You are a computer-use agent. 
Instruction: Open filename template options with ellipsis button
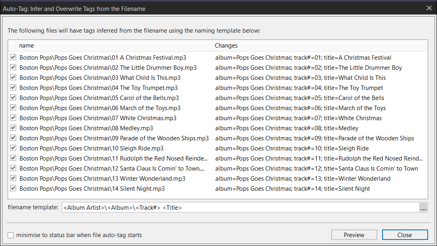pyautogui.click(x=423, y=208)
